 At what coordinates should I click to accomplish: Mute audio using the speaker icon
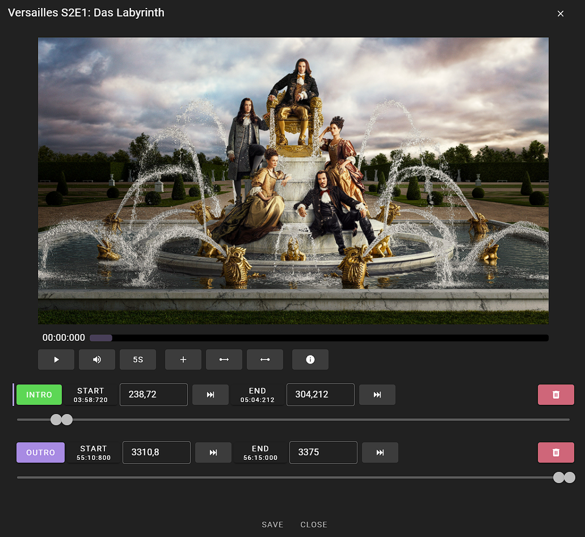tap(97, 360)
